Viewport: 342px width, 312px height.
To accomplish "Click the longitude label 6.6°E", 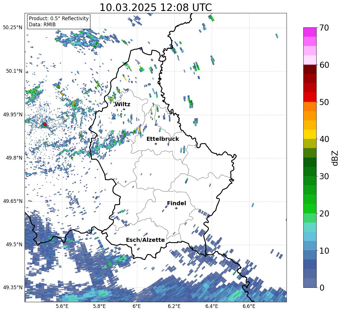I will pos(249,306).
